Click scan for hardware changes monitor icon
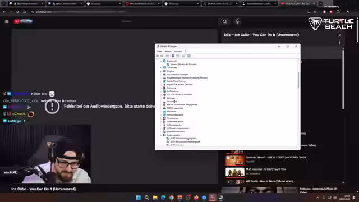359x202 pixels. (189, 56)
